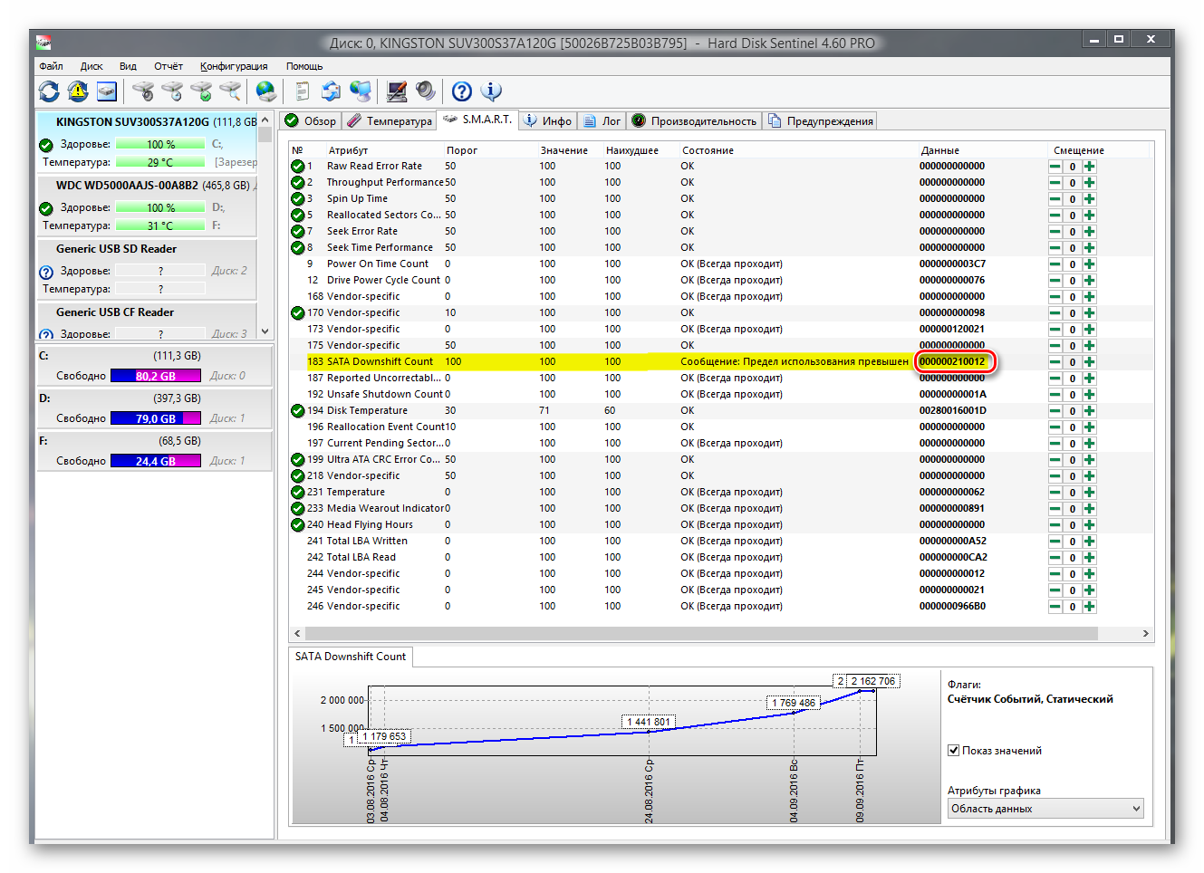Click the disk test icon with speaker
1204x873 pixels.
[x=143, y=91]
